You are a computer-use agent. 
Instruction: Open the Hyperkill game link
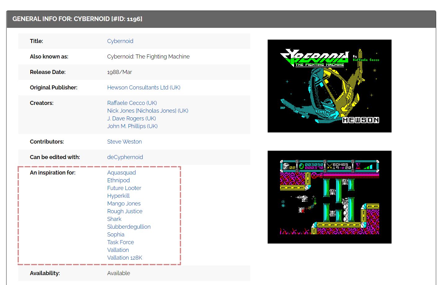coord(118,196)
